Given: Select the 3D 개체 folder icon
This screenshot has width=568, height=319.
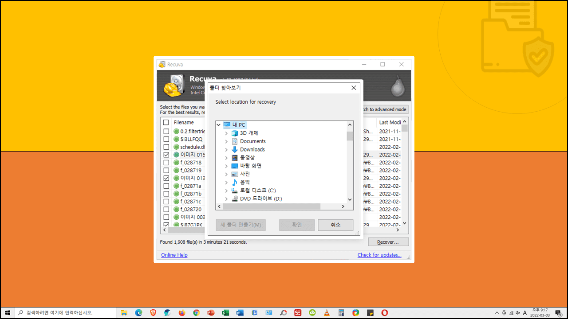Looking at the screenshot, I should (x=235, y=133).
